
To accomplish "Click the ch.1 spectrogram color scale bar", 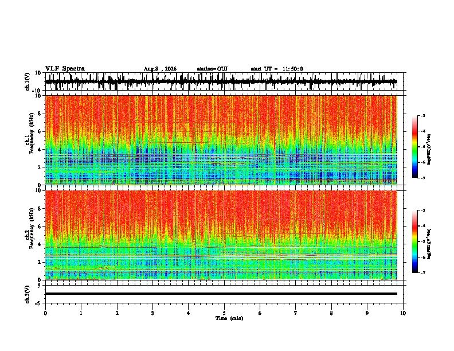I will (x=415, y=147).
